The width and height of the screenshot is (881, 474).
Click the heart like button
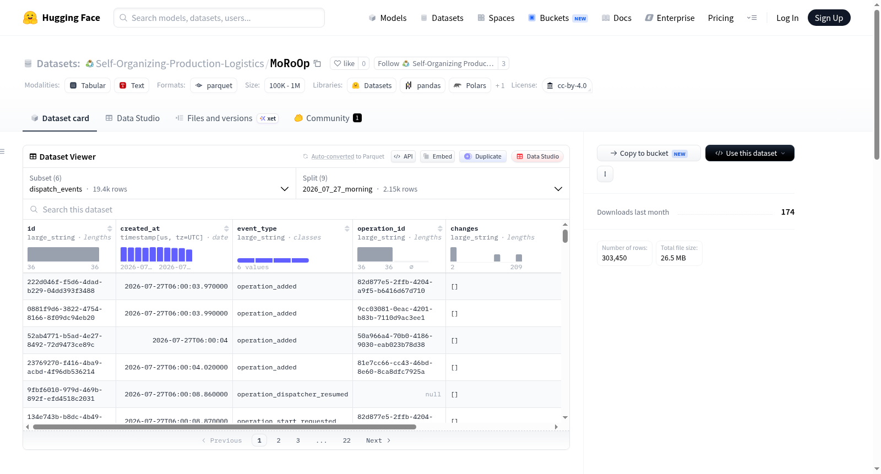pos(344,63)
